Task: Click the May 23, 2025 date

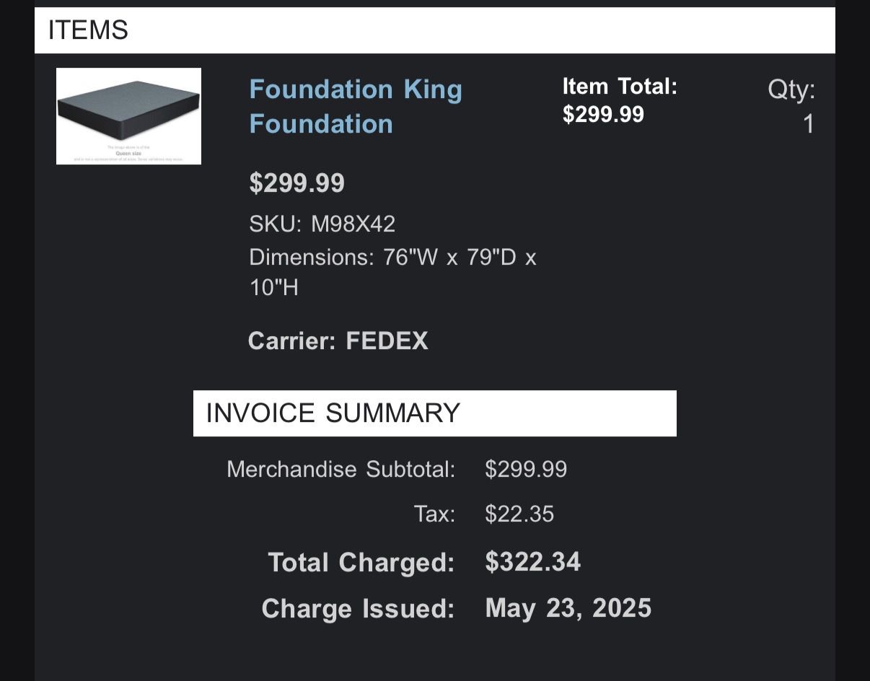Action: click(568, 608)
